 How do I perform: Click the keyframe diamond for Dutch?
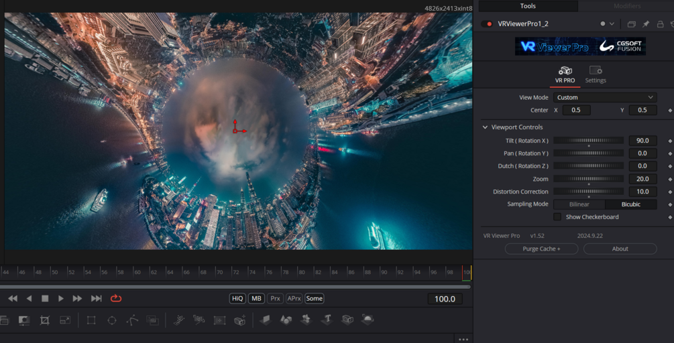[670, 166]
